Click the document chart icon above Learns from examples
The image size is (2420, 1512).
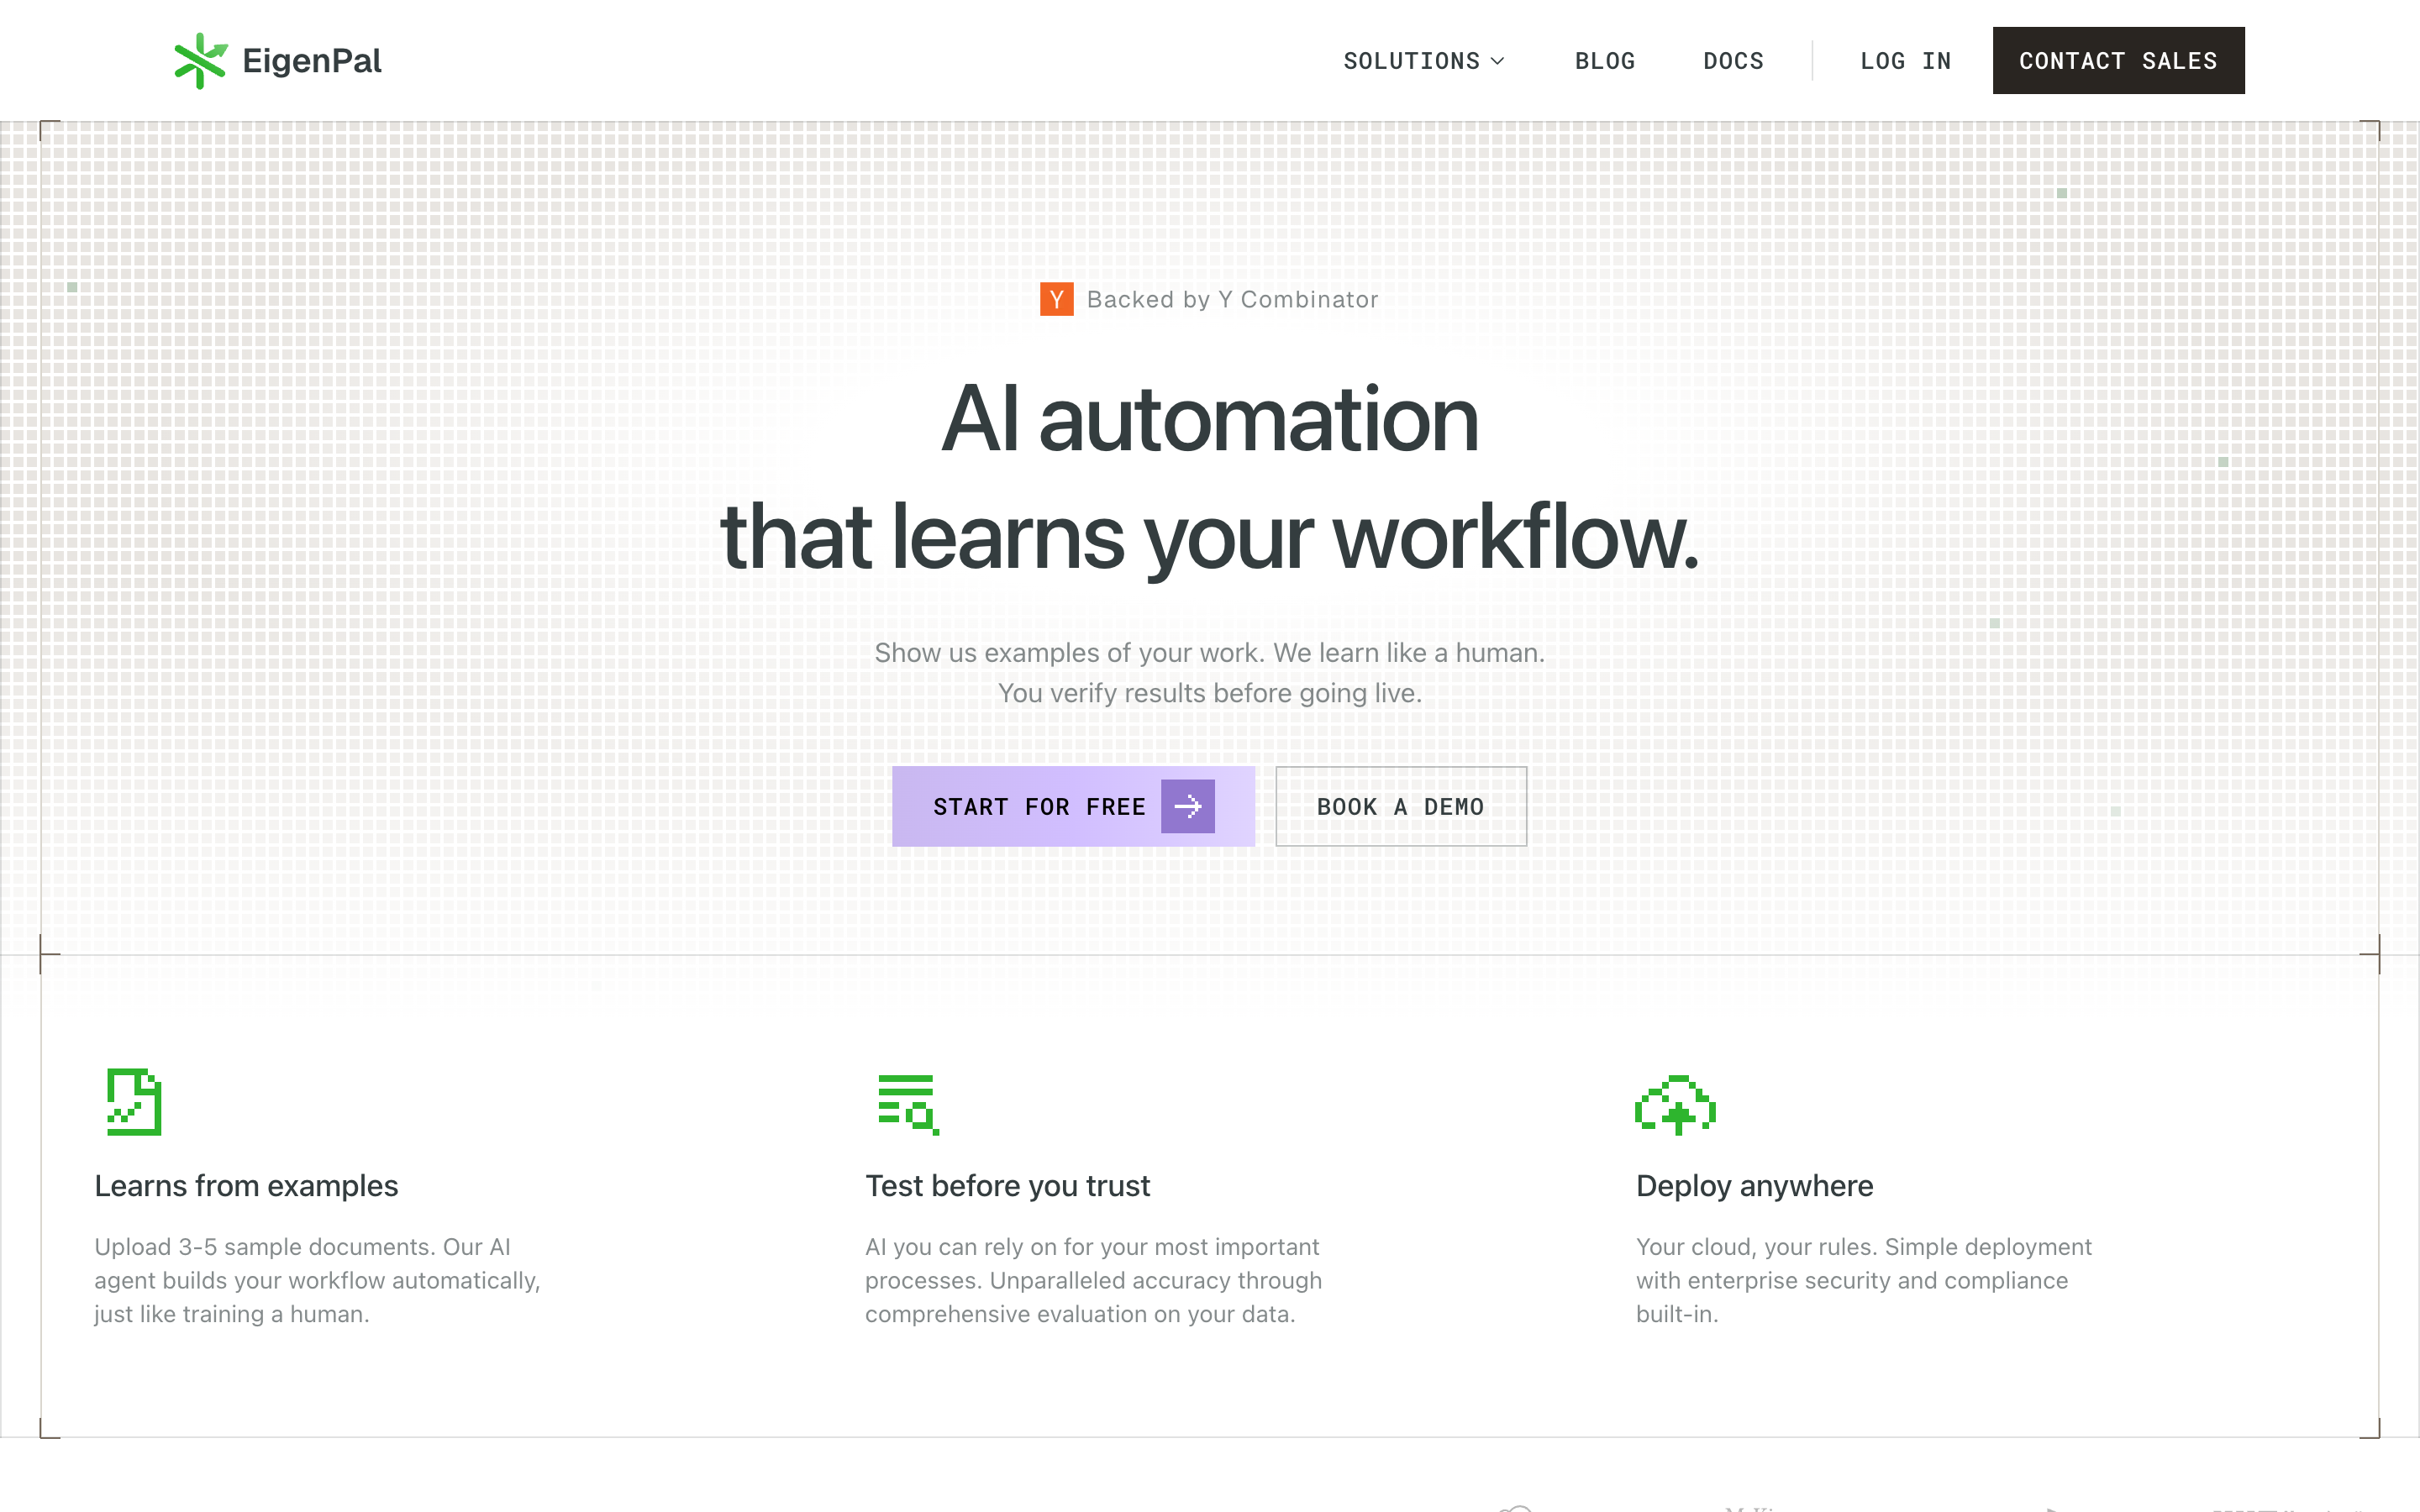coord(134,1102)
